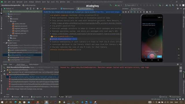This screenshot has width=185, height=104.
Task: Click Windows Start button on taskbar
Action: (2, 102)
